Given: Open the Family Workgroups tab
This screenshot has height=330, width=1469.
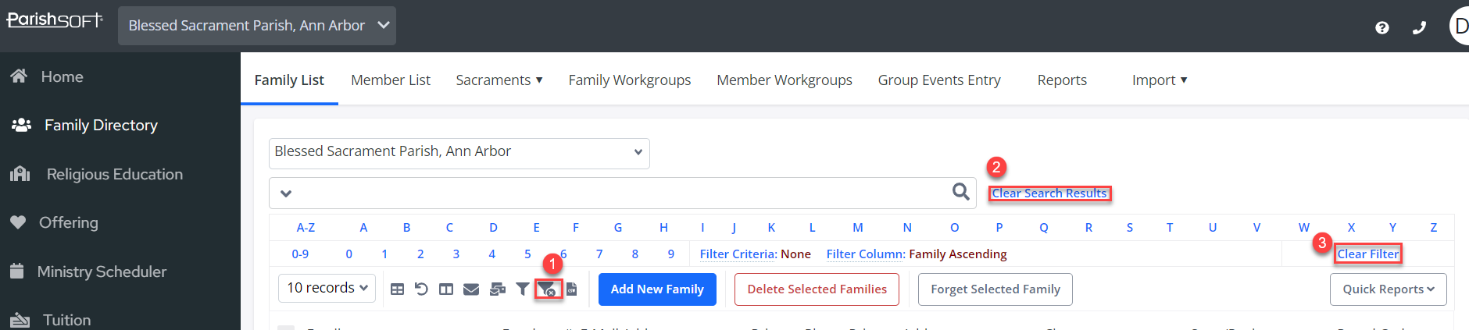Looking at the screenshot, I should point(630,80).
